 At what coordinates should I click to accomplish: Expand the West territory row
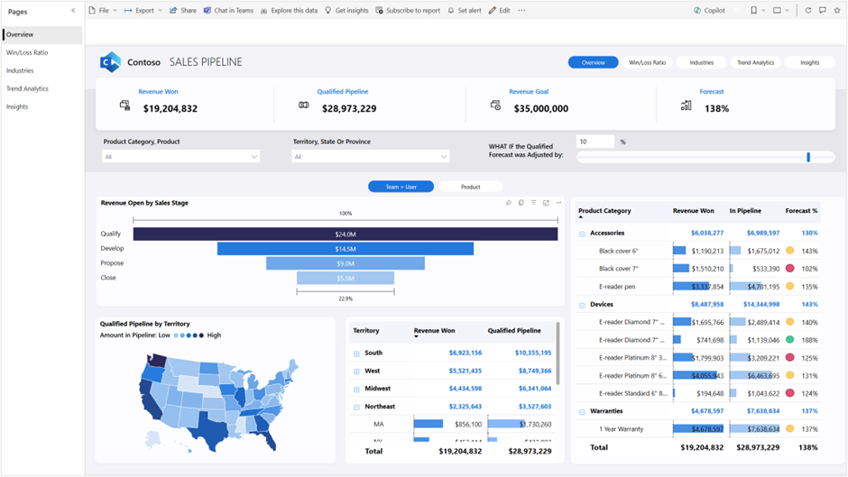coord(356,371)
